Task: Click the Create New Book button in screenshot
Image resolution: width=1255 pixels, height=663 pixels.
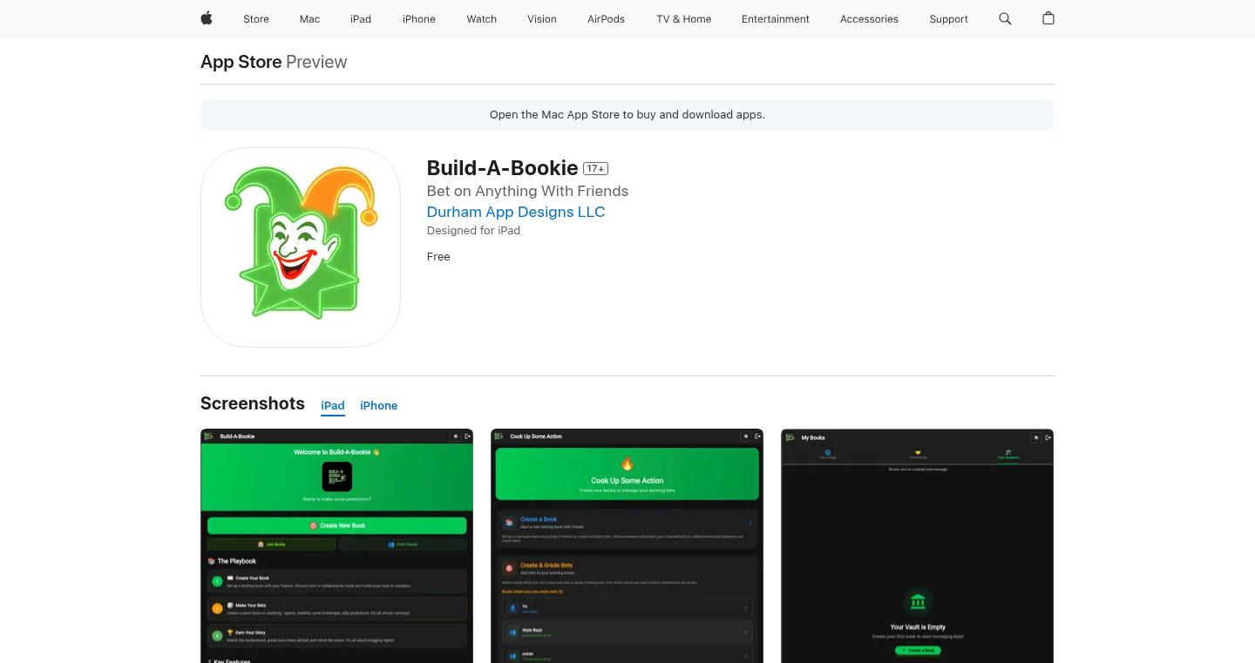Action: point(337,525)
